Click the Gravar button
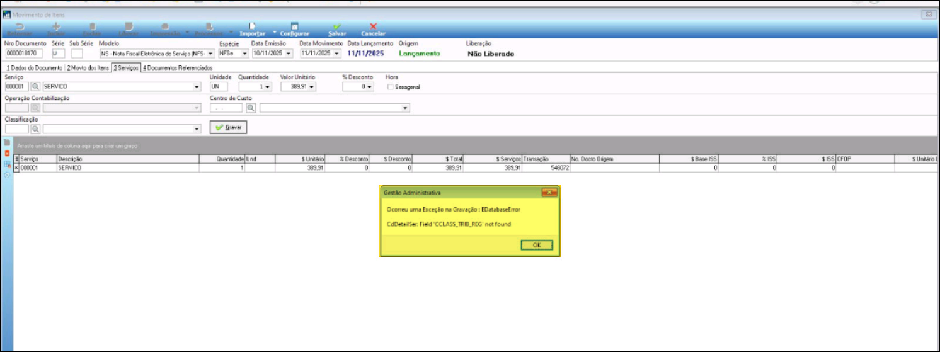The height and width of the screenshot is (352, 940). coord(228,127)
